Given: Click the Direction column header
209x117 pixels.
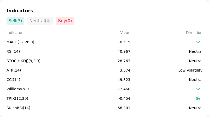Looking at the screenshot, I should point(194,33).
